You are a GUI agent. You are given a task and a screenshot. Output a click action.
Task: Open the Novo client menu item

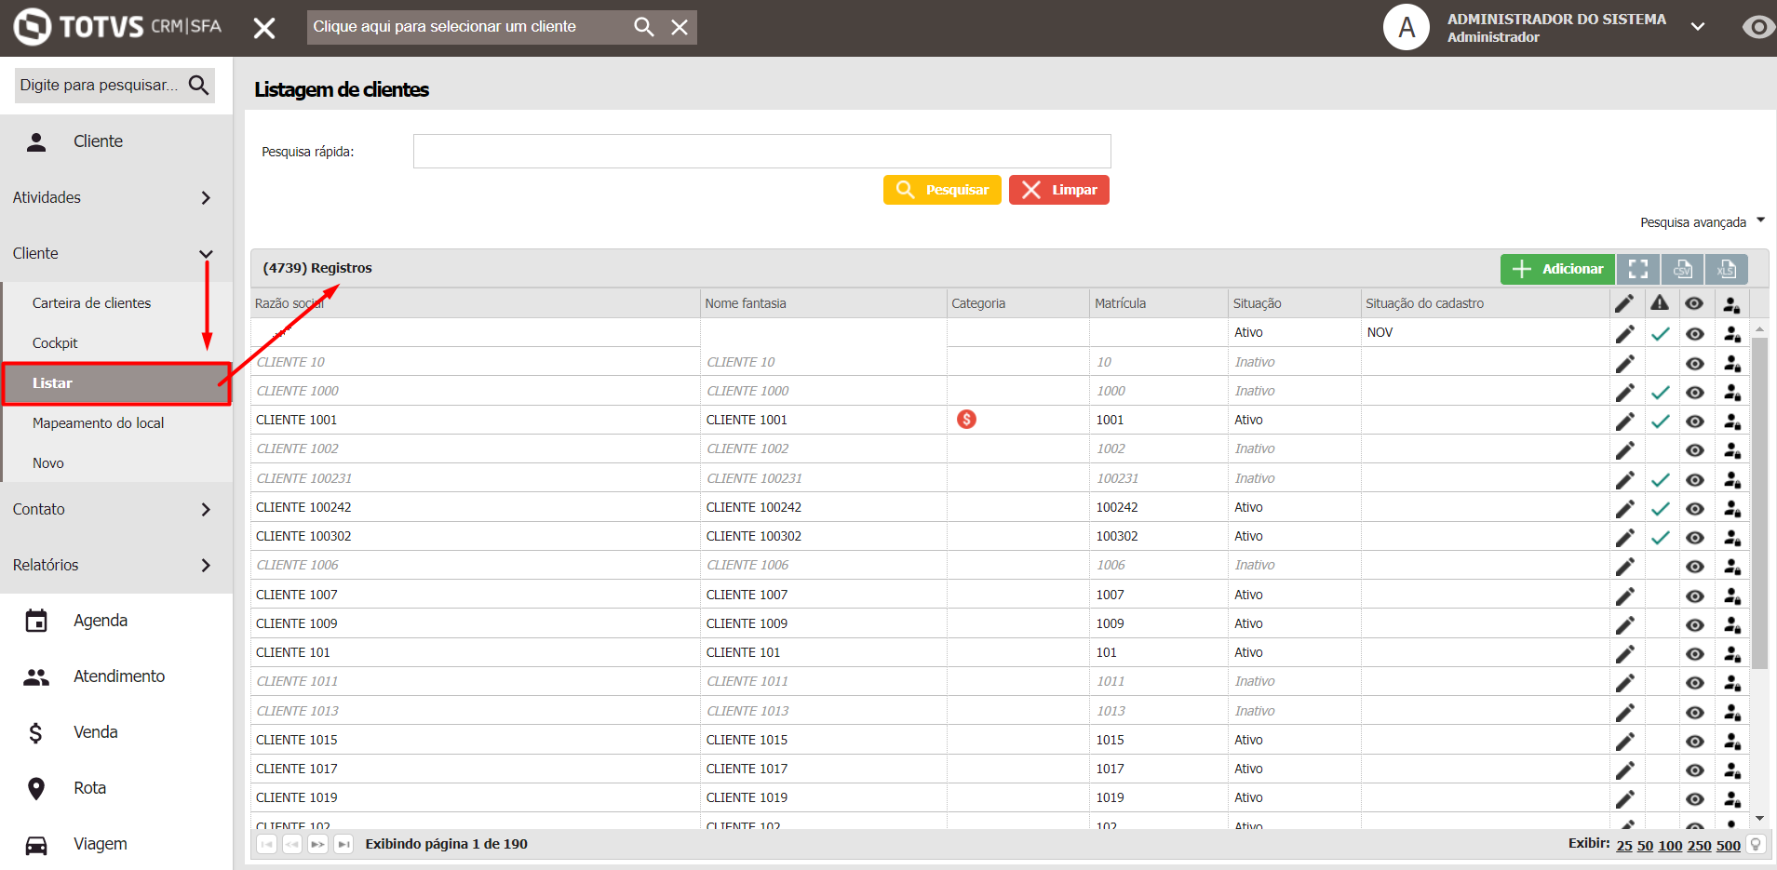48,463
